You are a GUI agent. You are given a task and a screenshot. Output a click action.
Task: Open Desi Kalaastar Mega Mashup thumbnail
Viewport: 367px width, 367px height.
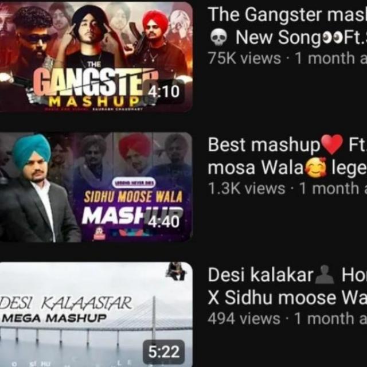tap(96, 314)
